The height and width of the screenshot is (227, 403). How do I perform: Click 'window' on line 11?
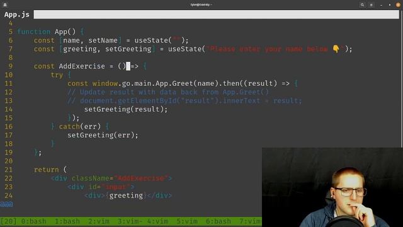tap(105, 83)
